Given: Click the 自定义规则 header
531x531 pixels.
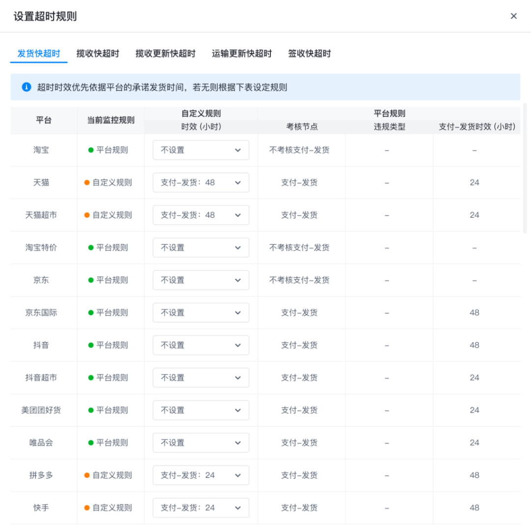Looking at the screenshot, I should (201, 114).
